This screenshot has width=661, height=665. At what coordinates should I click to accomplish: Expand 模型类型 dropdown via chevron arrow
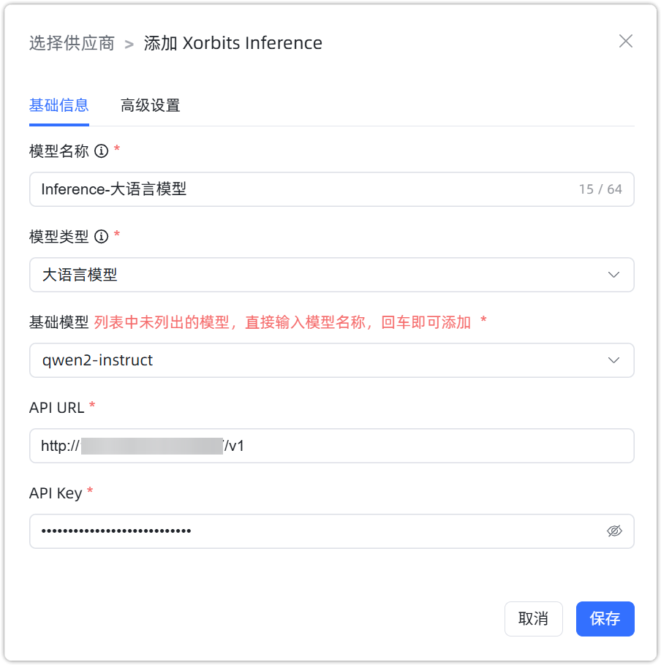614,275
